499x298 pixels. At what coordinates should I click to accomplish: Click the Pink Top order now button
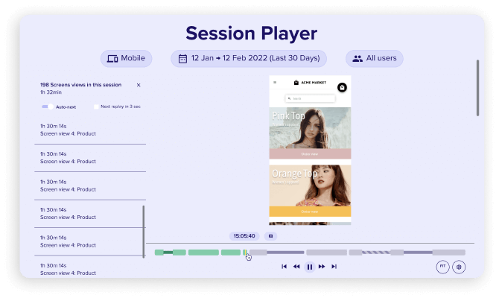tap(310, 153)
